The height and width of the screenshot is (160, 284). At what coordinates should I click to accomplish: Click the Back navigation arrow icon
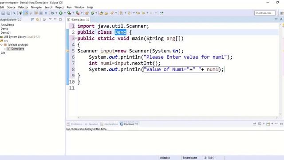tap(143, 13)
